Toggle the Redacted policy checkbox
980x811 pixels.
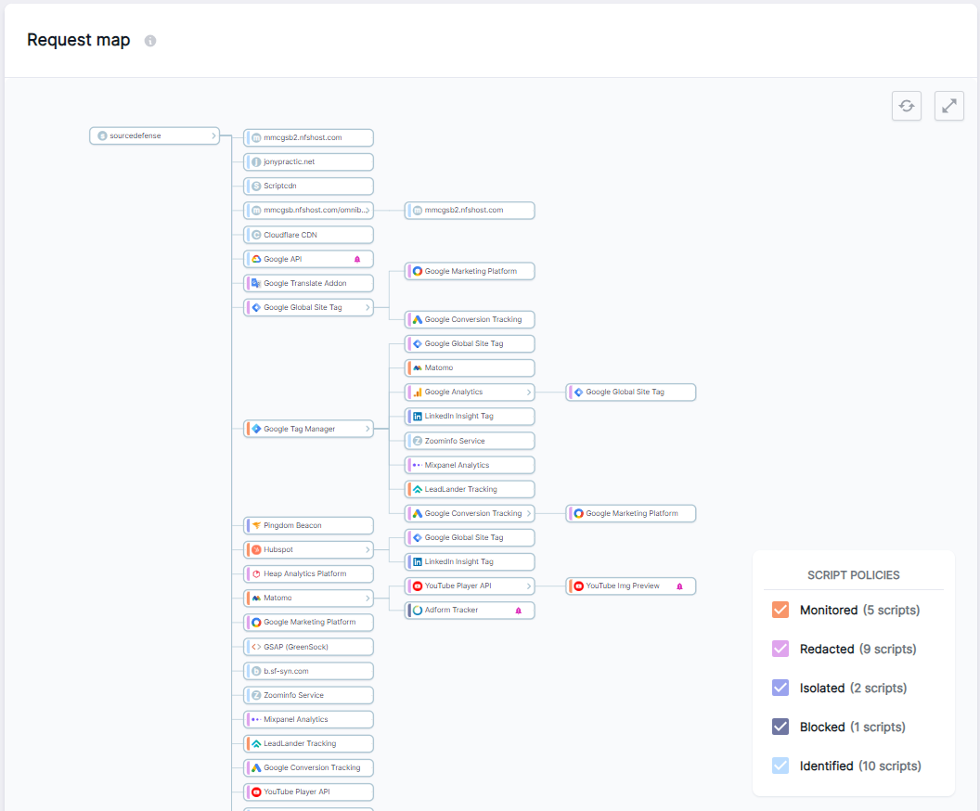[x=780, y=649]
